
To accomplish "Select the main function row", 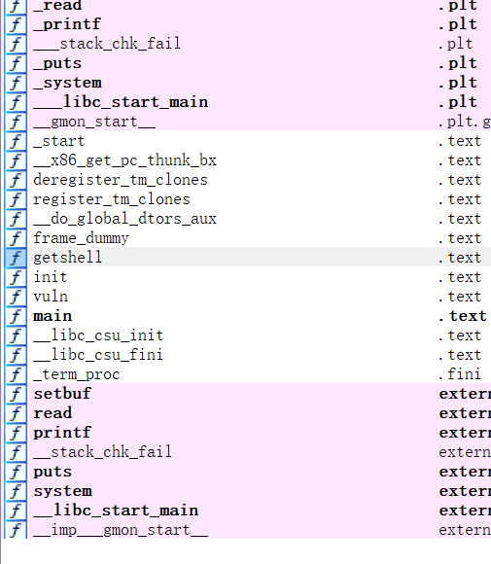I will coord(248,315).
